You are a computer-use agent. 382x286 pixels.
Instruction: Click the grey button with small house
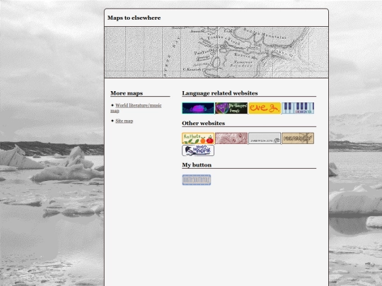tap(265, 138)
